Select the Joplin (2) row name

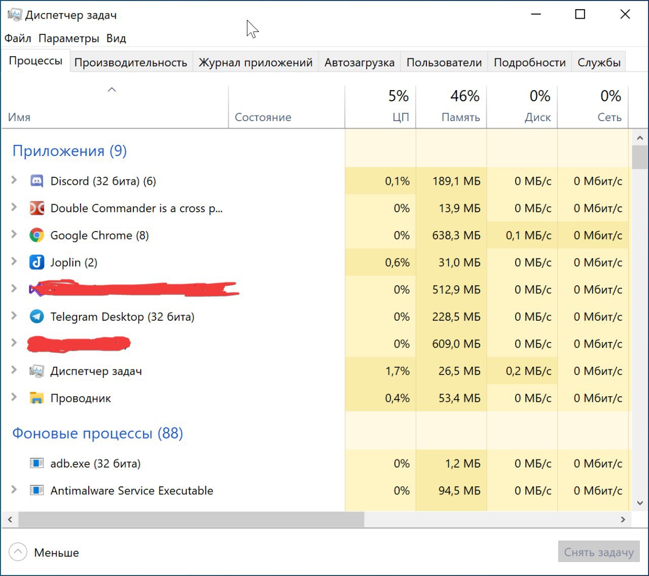74,262
